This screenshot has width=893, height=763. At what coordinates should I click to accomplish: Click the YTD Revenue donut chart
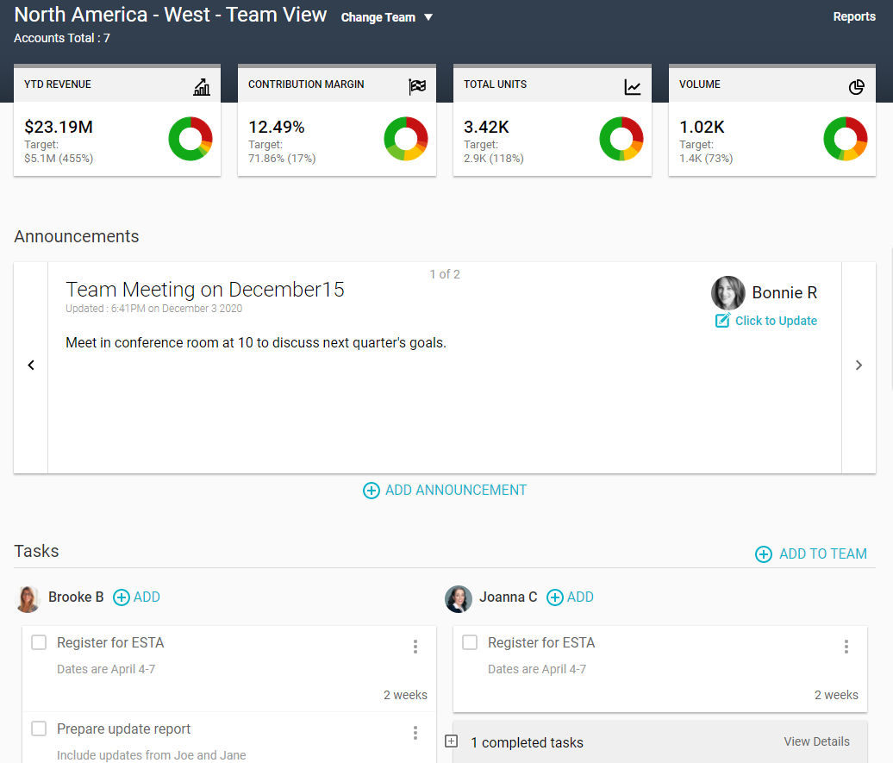coord(190,138)
